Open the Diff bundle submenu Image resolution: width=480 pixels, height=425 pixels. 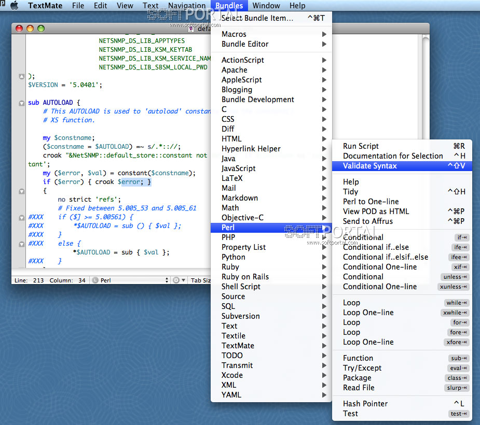click(x=271, y=129)
